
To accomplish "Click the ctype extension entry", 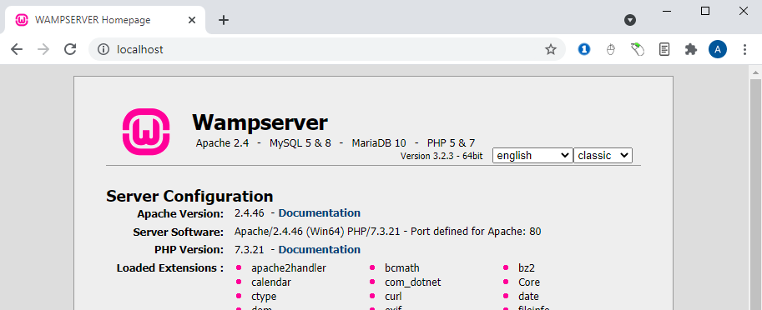I will tap(264, 297).
